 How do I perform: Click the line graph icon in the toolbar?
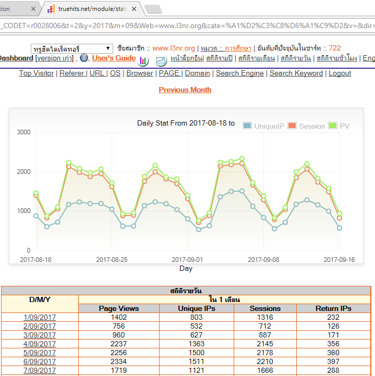tap(161, 60)
